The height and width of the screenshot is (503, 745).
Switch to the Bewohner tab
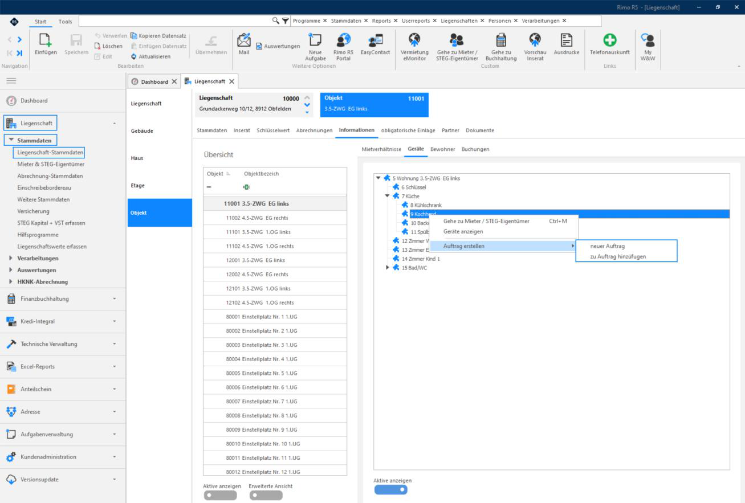pos(442,149)
